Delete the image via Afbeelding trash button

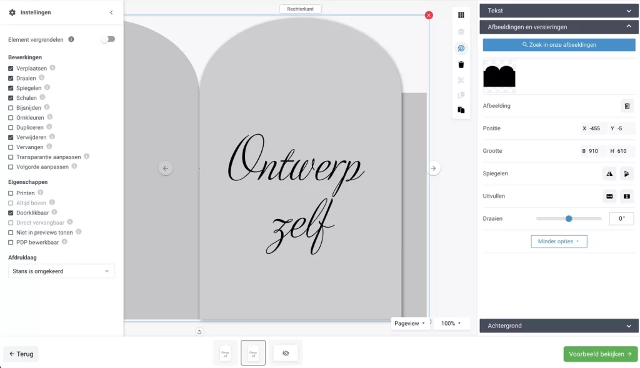627,106
